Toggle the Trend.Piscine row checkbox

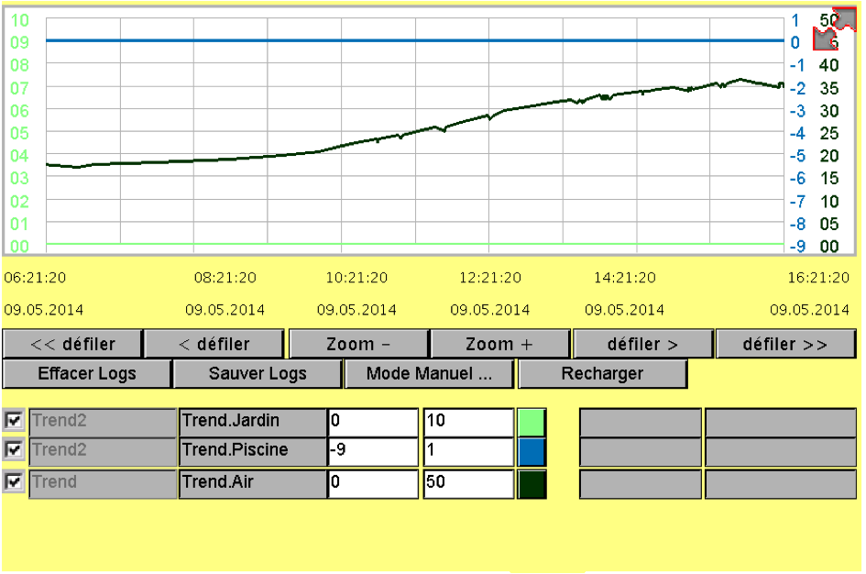click(x=14, y=450)
